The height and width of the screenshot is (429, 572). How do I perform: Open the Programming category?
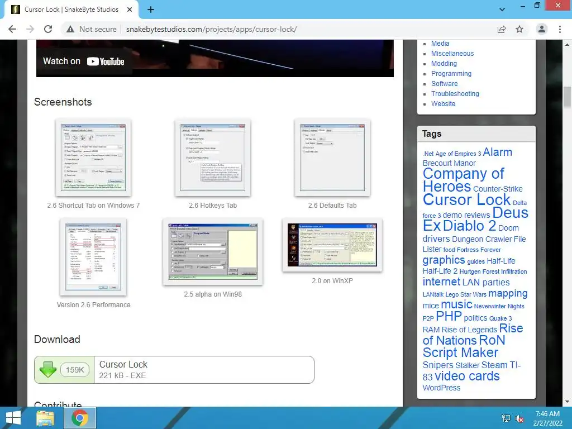coord(451,73)
